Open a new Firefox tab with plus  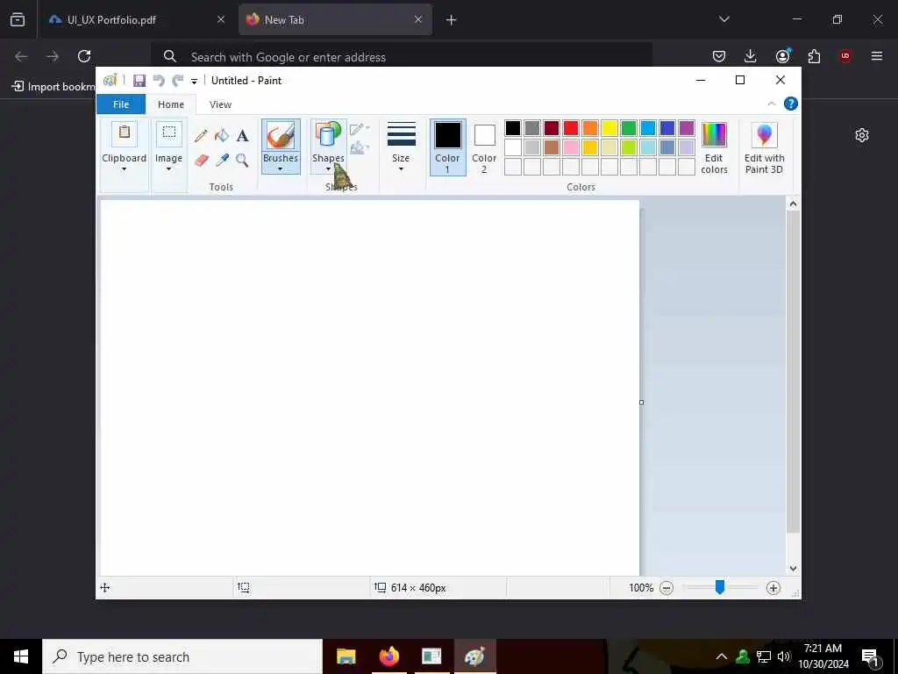pos(452,20)
